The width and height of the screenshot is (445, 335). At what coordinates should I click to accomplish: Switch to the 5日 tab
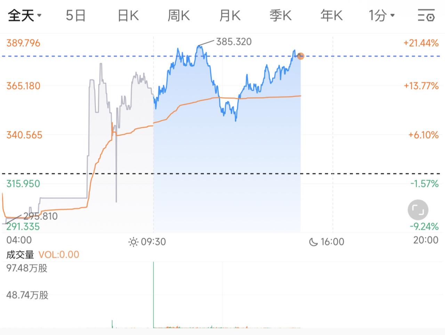coord(75,15)
